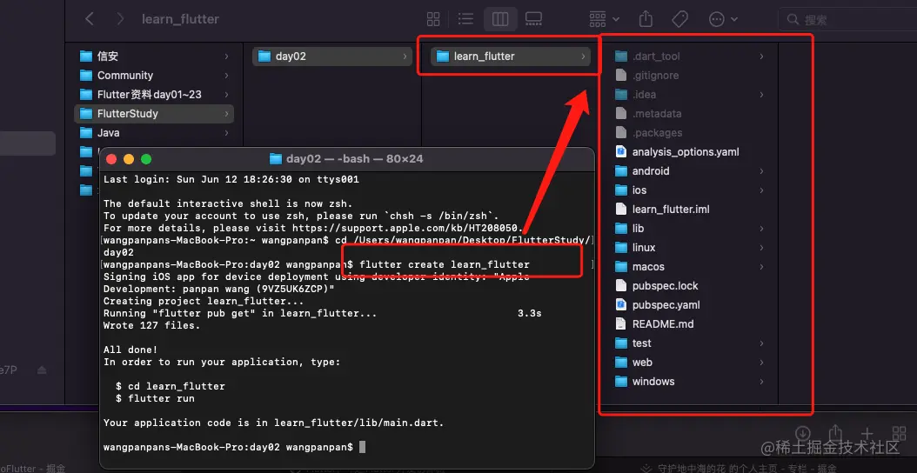Select the .metadata file
Viewport: 917px width, 473px height.
(x=691, y=113)
